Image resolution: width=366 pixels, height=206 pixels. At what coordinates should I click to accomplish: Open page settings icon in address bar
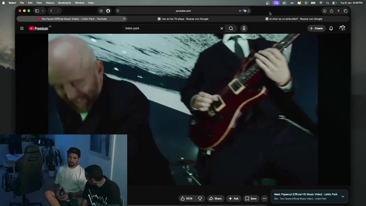click(118, 11)
